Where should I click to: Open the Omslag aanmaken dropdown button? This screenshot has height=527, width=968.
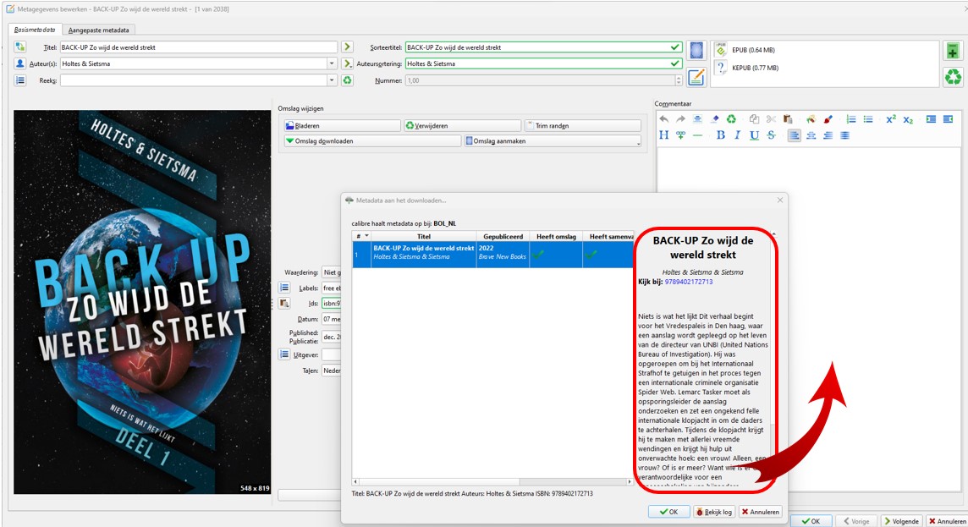(x=553, y=141)
